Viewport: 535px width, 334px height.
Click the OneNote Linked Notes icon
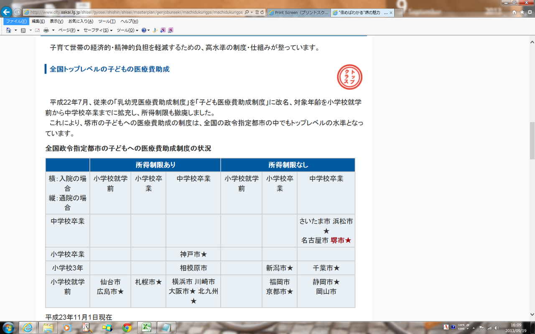click(x=171, y=30)
